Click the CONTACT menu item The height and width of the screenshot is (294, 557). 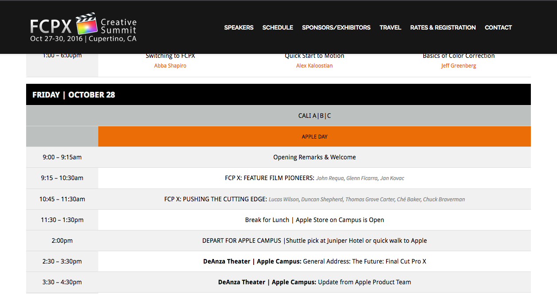(498, 27)
